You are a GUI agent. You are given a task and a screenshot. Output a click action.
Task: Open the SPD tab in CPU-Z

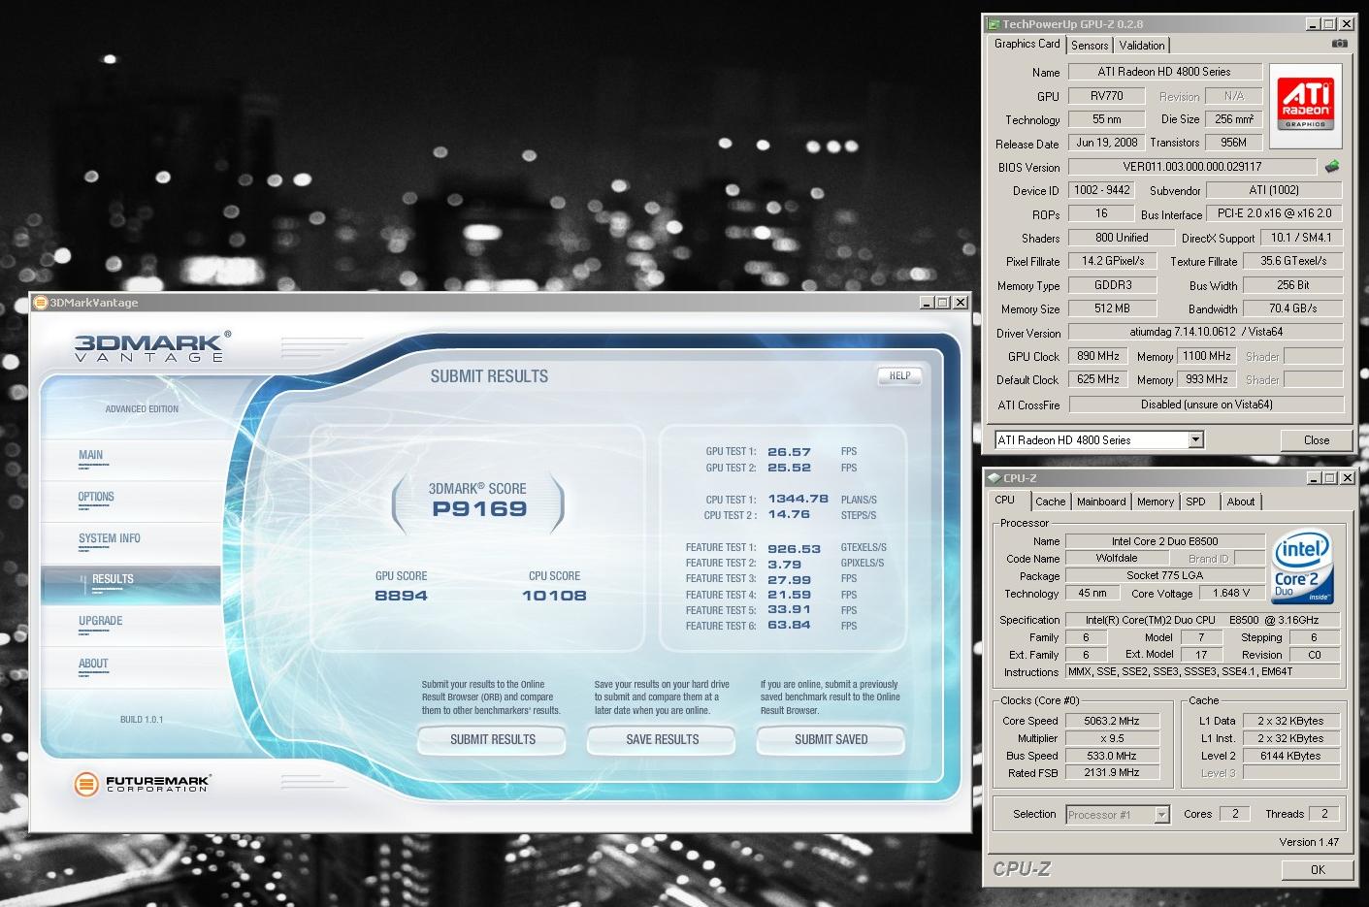pos(1195,502)
